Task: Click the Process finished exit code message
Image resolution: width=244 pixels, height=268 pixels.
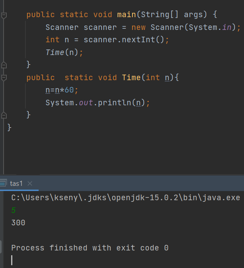Action: (x=90, y=248)
